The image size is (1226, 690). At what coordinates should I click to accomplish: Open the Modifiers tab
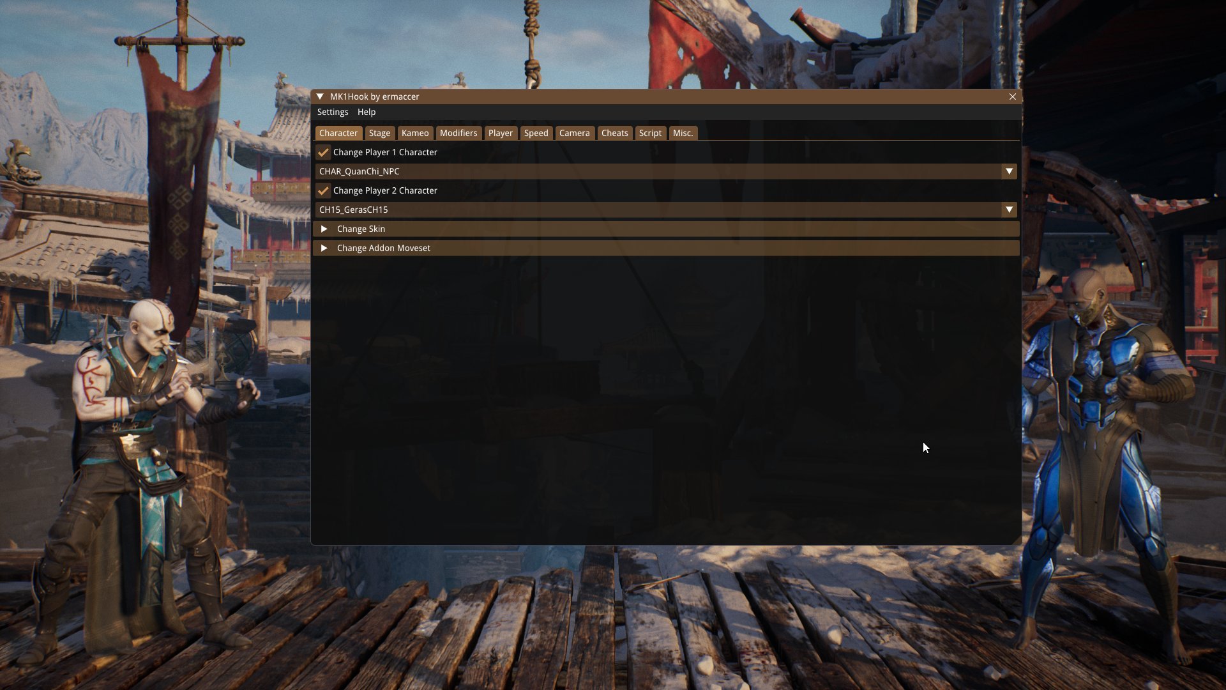point(458,132)
